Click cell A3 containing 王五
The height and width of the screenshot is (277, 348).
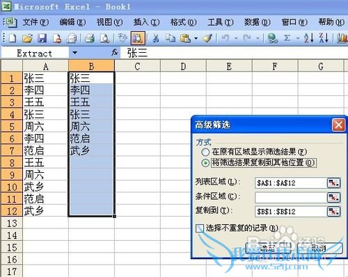pos(45,102)
